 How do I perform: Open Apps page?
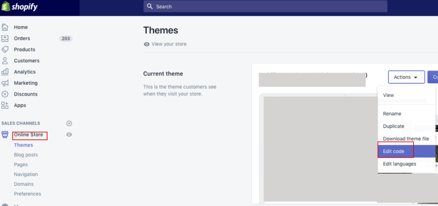20,105
